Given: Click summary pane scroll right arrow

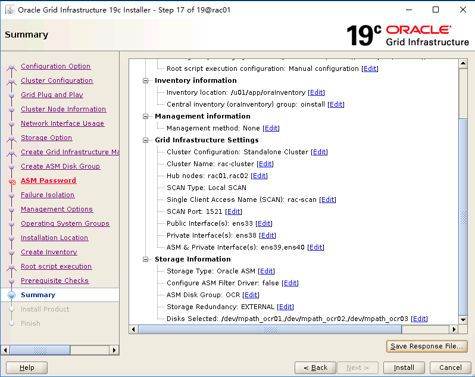Looking at the screenshot, I should [x=454, y=329].
